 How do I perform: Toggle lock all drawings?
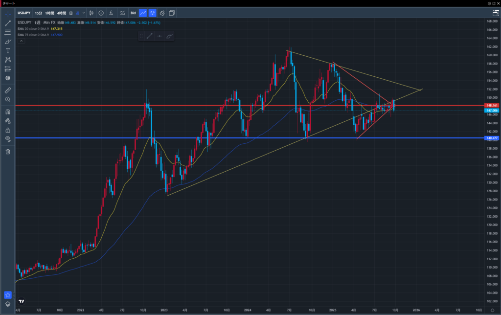[x=8, y=130]
